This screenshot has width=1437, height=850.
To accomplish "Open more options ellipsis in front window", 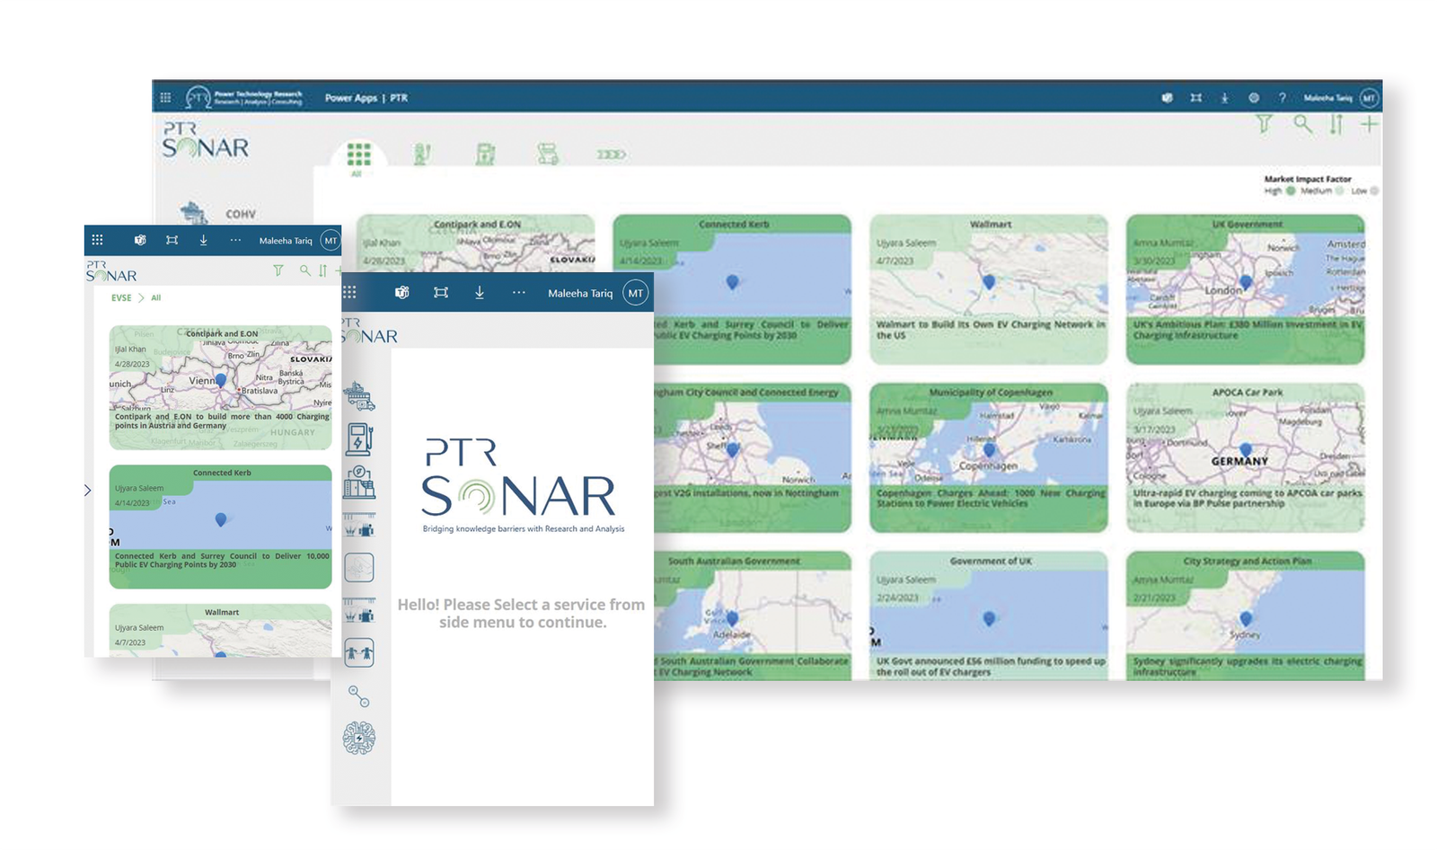I will point(519,292).
